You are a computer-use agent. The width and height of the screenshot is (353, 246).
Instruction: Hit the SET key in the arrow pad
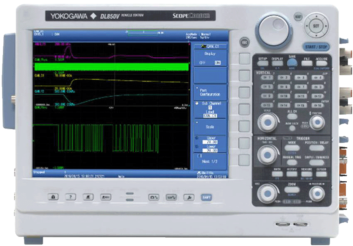316,26
